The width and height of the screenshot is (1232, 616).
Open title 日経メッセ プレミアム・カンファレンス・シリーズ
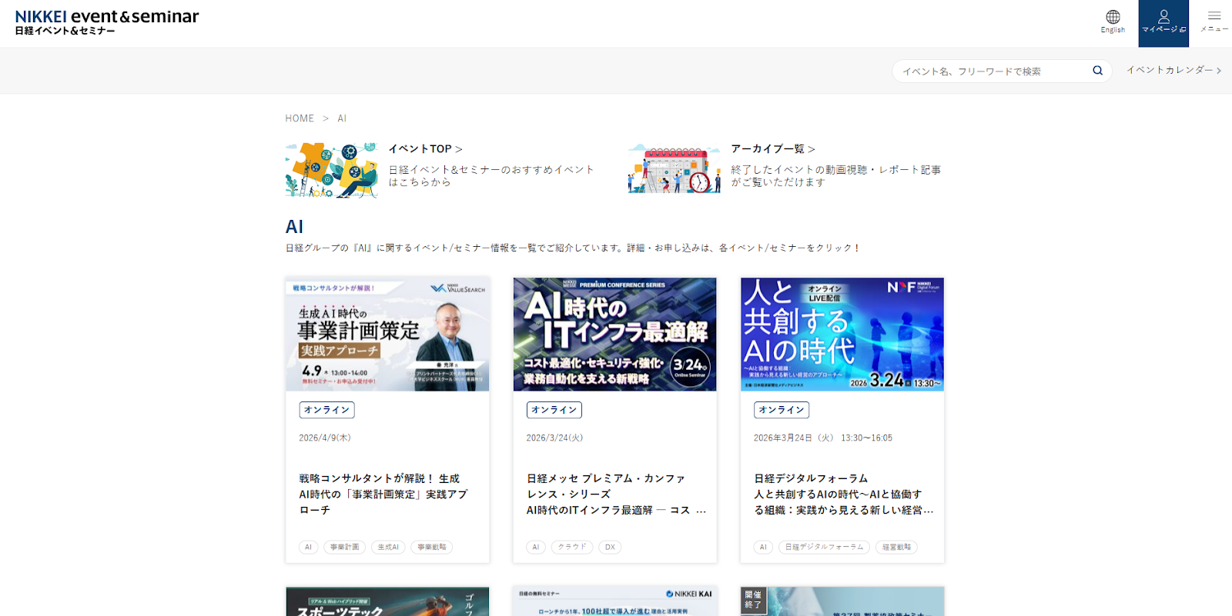coord(616,494)
